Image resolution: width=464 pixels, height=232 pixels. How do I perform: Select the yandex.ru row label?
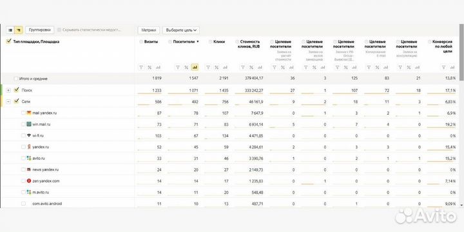click(x=41, y=147)
